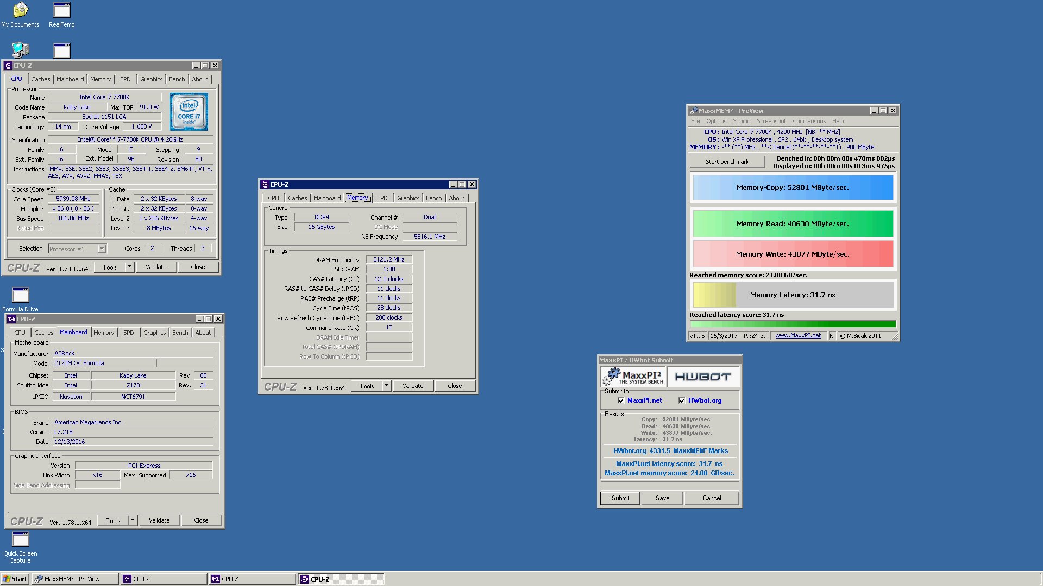Click the Model field Z170M OC Formula
Viewport: 1043px width, 586px height.
click(x=104, y=363)
